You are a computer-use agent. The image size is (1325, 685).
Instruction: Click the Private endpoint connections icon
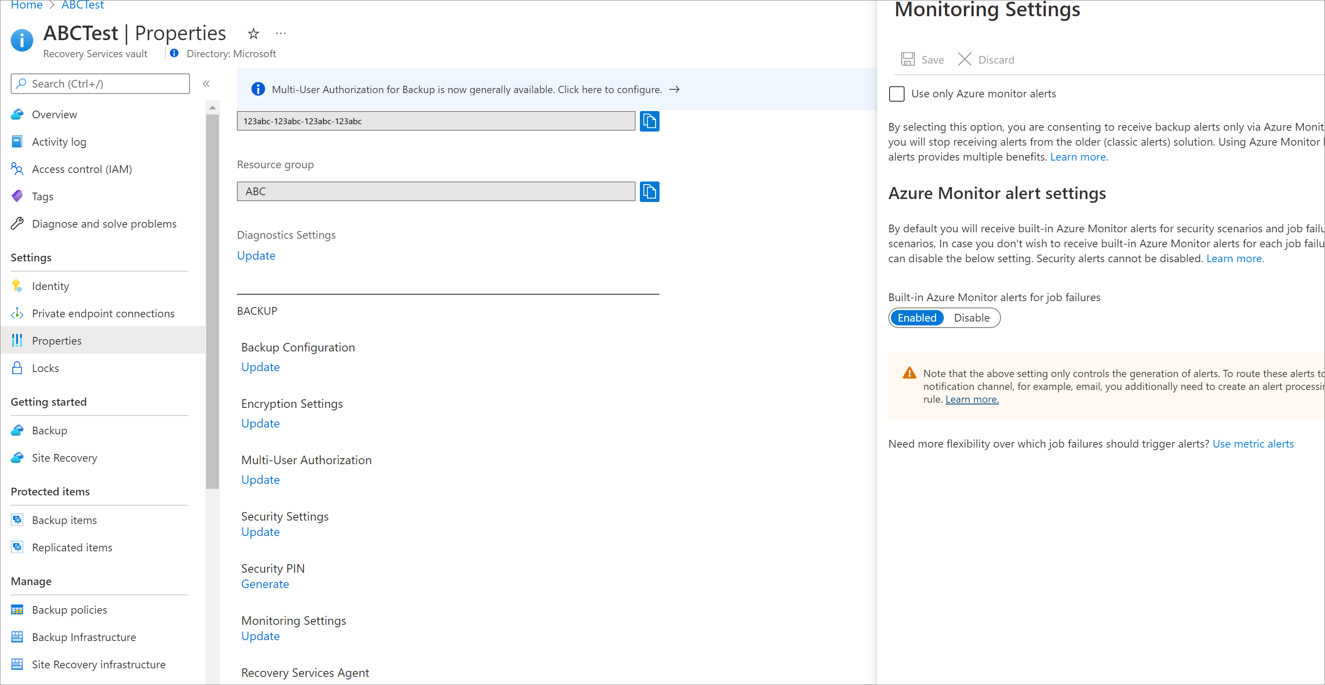[x=18, y=313]
